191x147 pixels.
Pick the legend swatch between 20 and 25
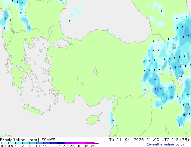pos(54,143)
